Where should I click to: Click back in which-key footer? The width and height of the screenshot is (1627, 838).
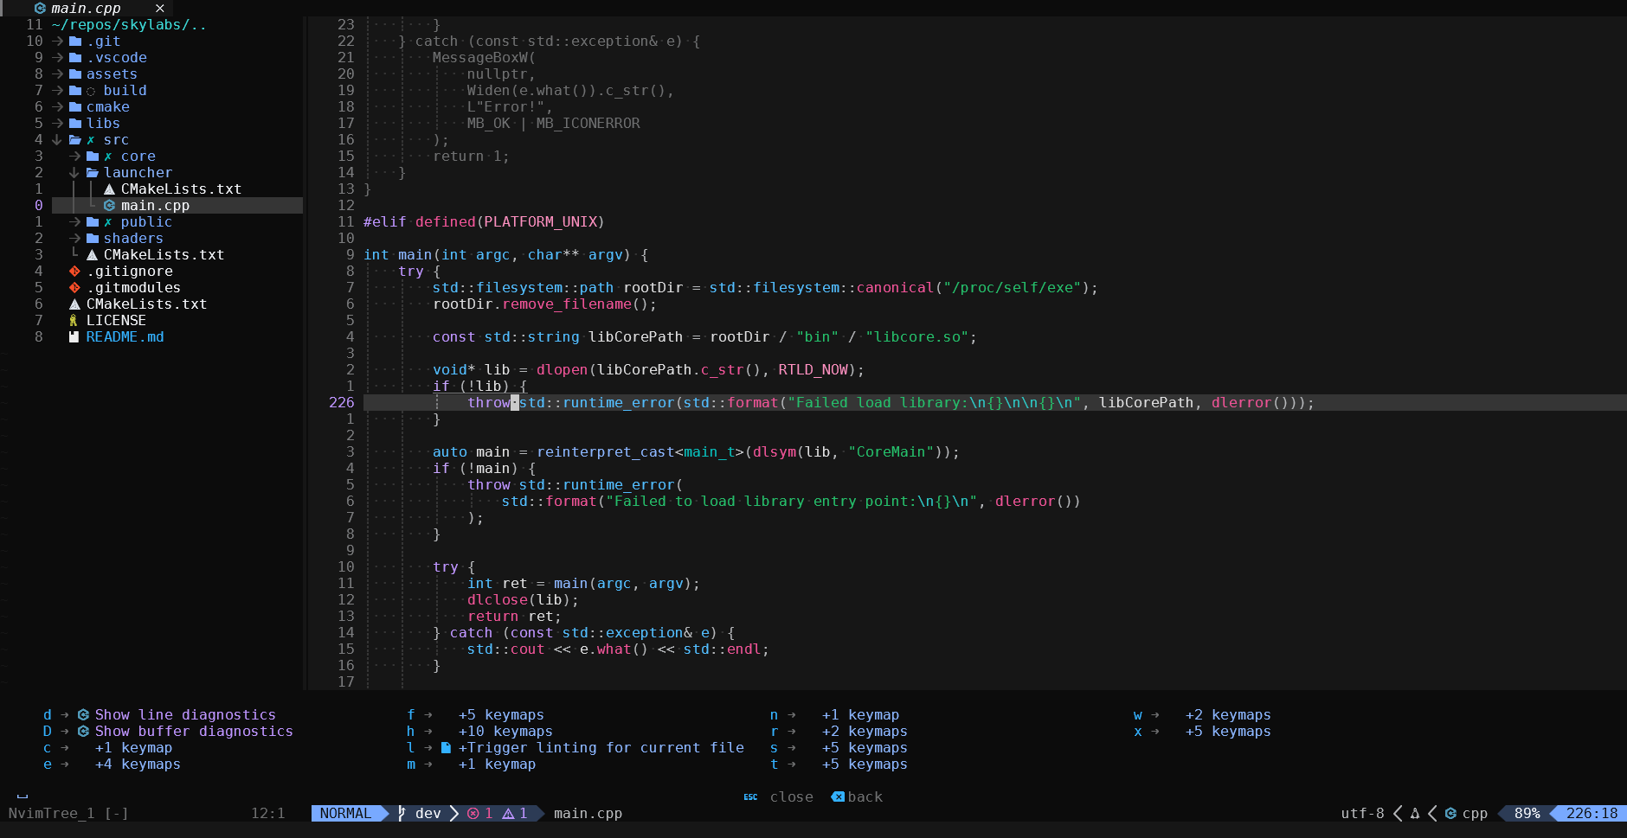tap(865, 797)
